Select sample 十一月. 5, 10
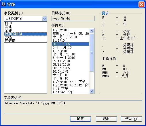The image size is (146, 126). (x=71, y=54)
